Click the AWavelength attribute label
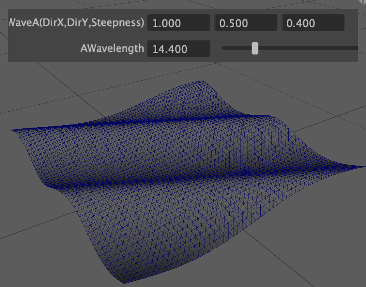366x287 pixels. pos(112,48)
